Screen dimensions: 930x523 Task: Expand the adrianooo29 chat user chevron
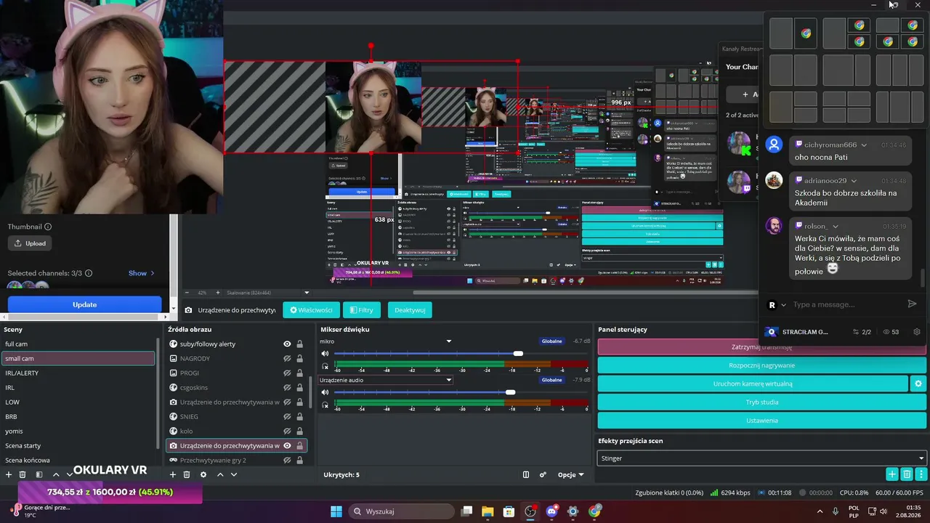tap(854, 180)
